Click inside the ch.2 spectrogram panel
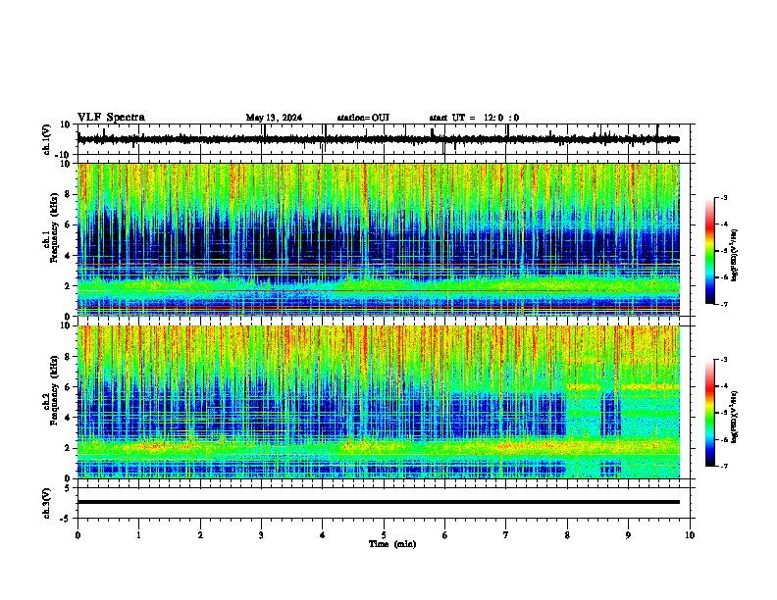Viewport: 777px width, 600px height. [x=379, y=402]
